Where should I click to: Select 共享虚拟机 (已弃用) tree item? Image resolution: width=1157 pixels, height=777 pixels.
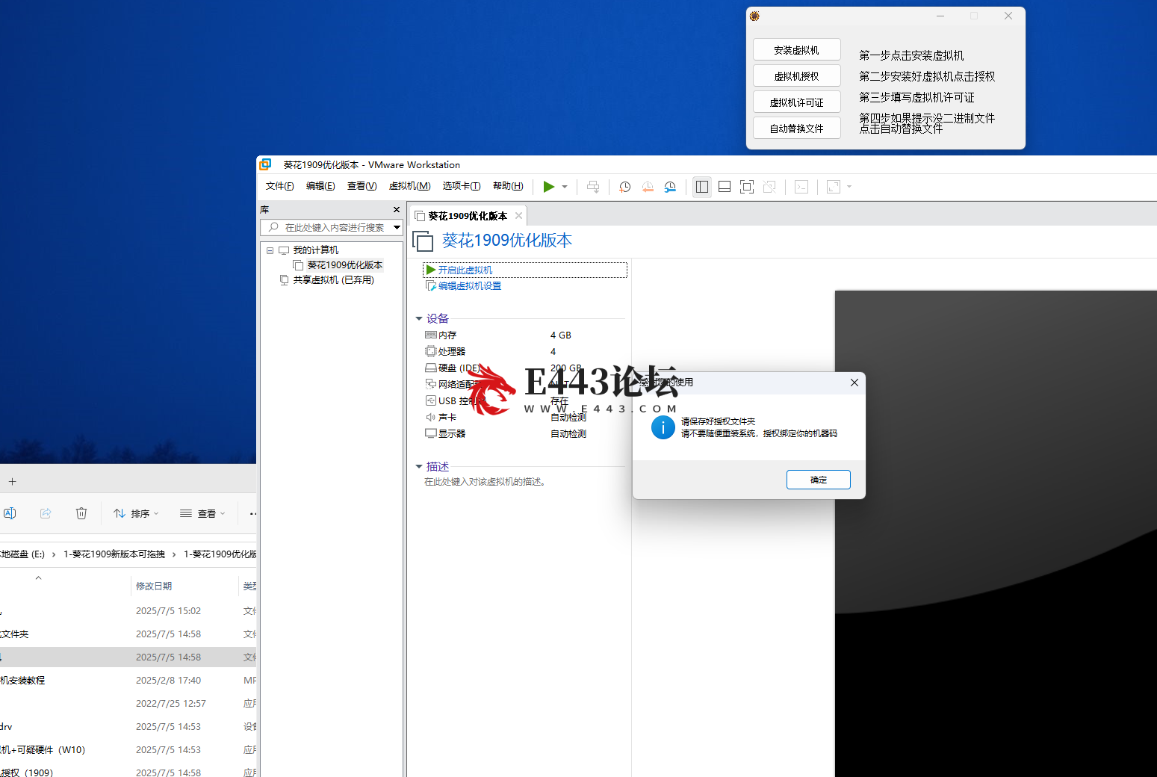[x=333, y=280]
